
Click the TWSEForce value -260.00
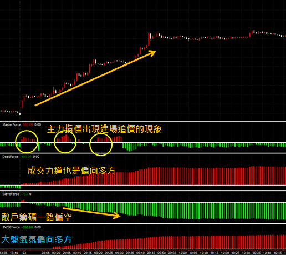(27, 227)
